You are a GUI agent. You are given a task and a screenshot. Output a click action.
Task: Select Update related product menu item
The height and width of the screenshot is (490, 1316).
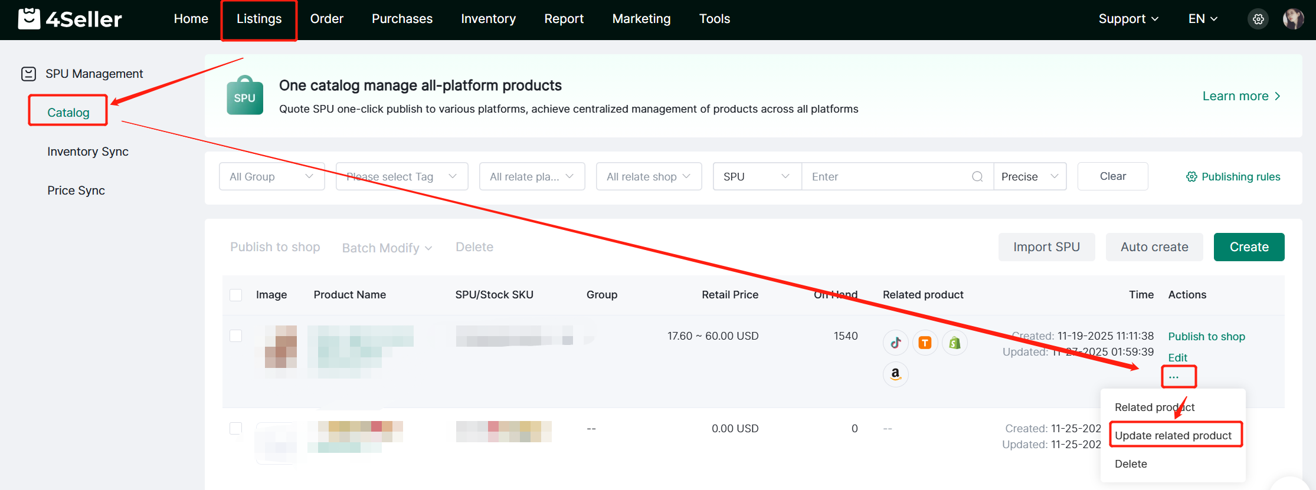pyautogui.click(x=1173, y=436)
